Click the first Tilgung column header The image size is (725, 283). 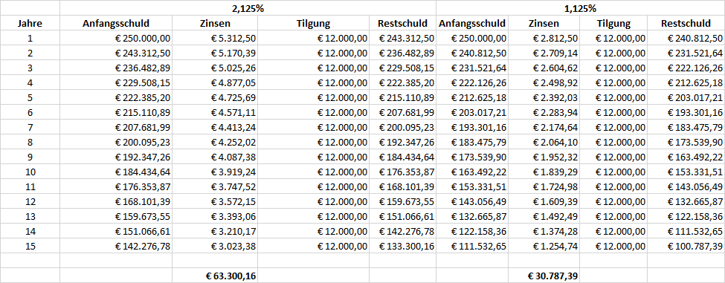click(314, 23)
